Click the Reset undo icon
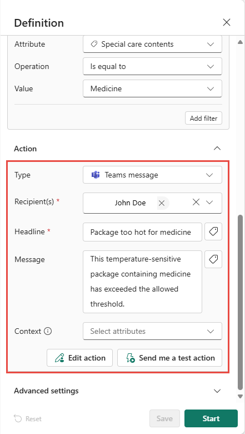The width and height of the screenshot is (245, 434). 18,418
